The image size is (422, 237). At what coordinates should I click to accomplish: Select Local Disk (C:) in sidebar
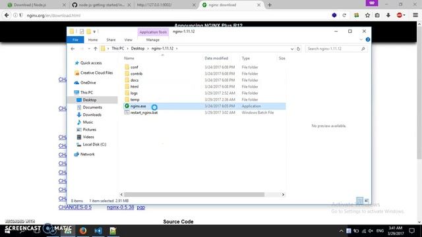pyautogui.click(x=94, y=145)
